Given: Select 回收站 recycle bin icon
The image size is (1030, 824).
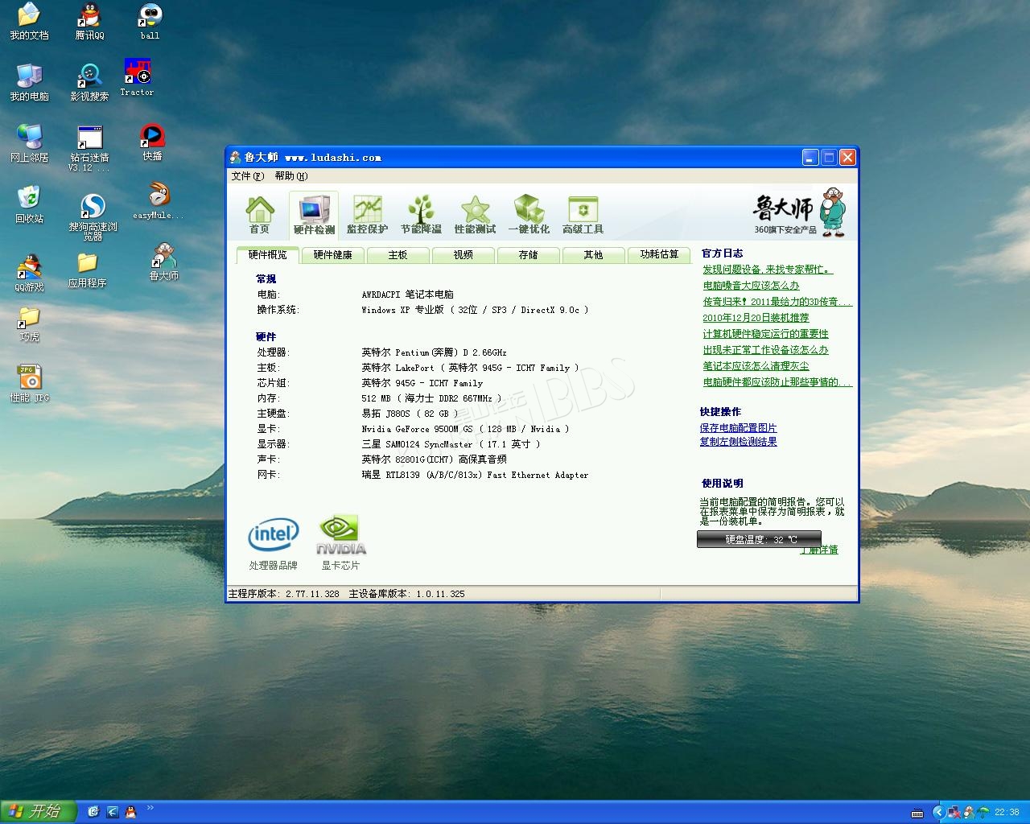Looking at the screenshot, I should point(29,204).
